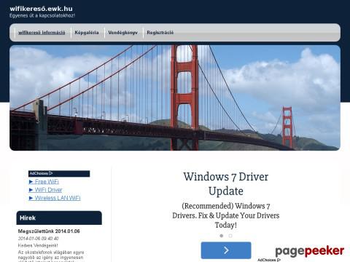This screenshot has width=350, height=262.
Task: Click the Kedves Vendégeink! greeting text
Action: (x=38, y=245)
